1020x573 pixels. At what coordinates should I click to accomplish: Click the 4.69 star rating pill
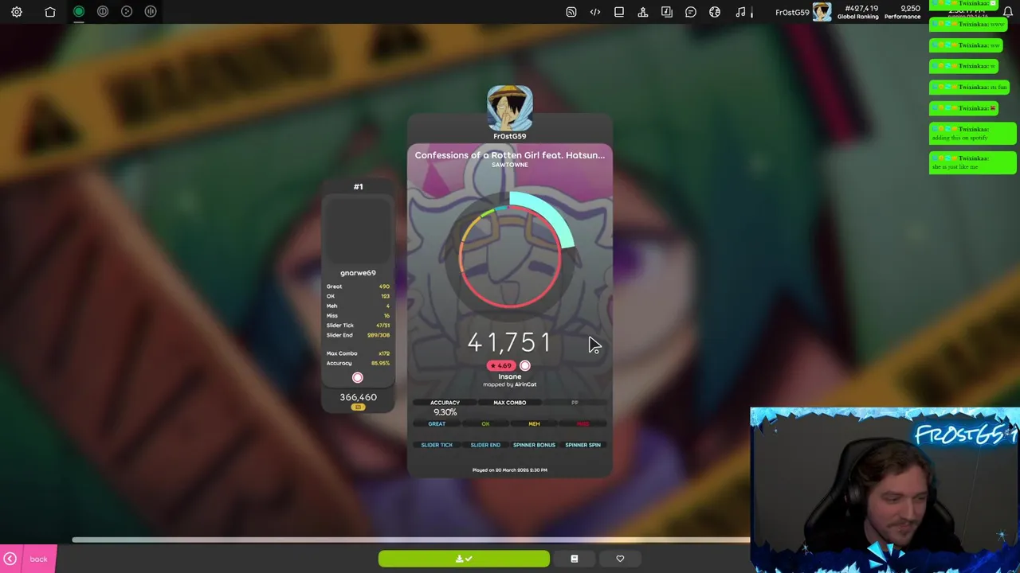(x=501, y=365)
